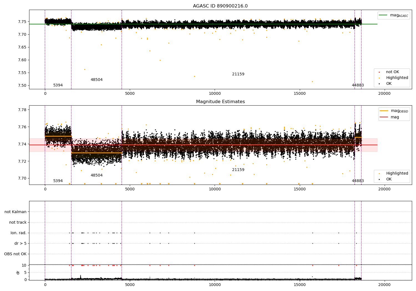Click the 15000 x-tick under the dr plot
The image size is (416, 291).
tap(300, 285)
